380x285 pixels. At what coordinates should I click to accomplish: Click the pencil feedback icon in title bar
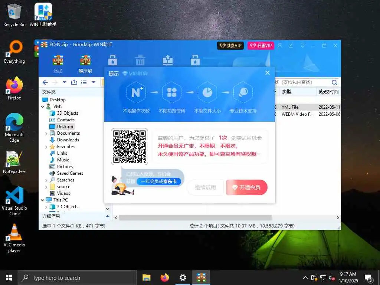point(291,46)
